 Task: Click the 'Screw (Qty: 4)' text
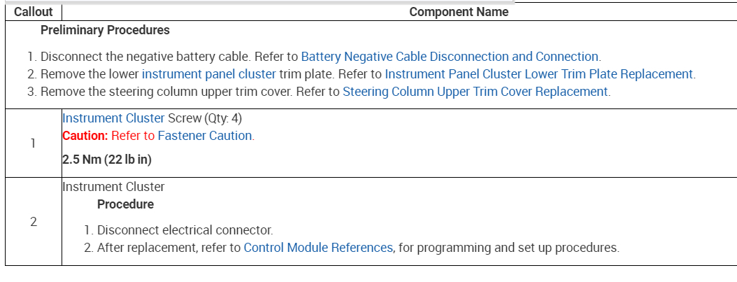(205, 118)
